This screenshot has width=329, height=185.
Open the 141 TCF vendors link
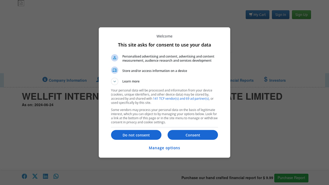[x=181, y=99]
